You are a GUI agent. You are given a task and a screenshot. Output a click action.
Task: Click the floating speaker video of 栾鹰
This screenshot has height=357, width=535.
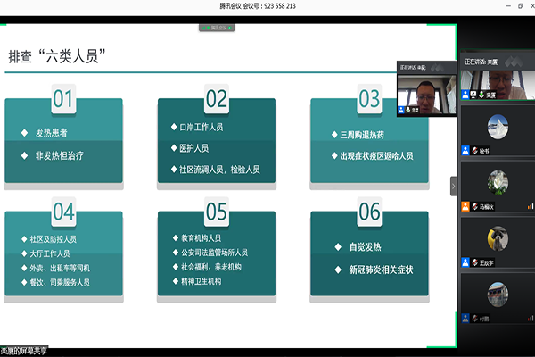(x=426, y=89)
